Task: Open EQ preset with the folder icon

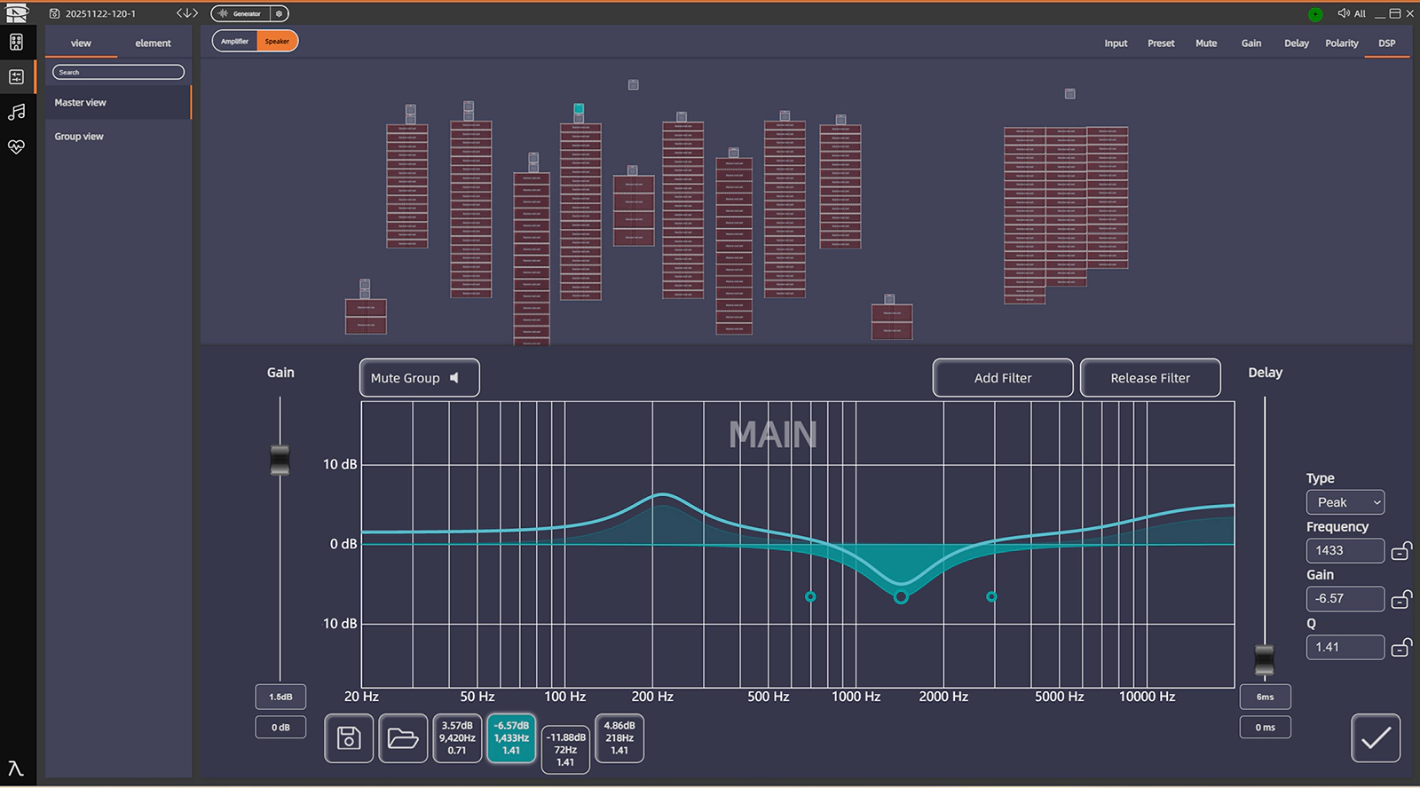Action: (x=403, y=738)
